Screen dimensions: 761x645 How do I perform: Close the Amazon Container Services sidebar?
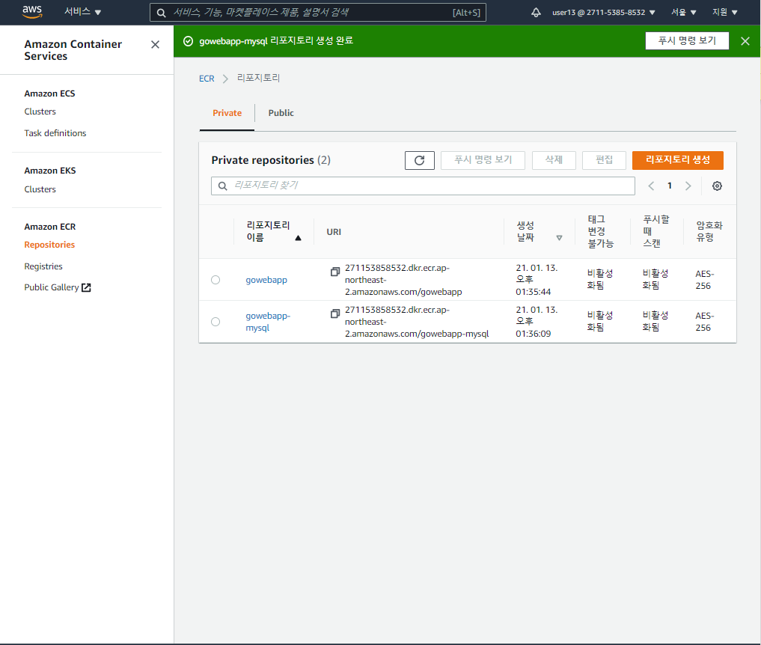point(156,45)
